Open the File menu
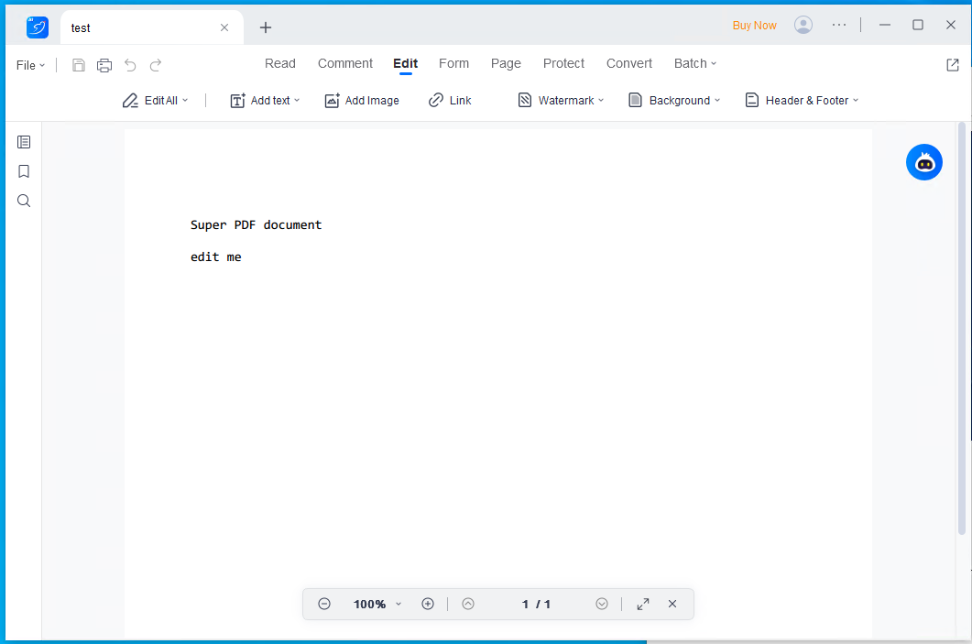The image size is (972, 644). (x=30, y=65)
